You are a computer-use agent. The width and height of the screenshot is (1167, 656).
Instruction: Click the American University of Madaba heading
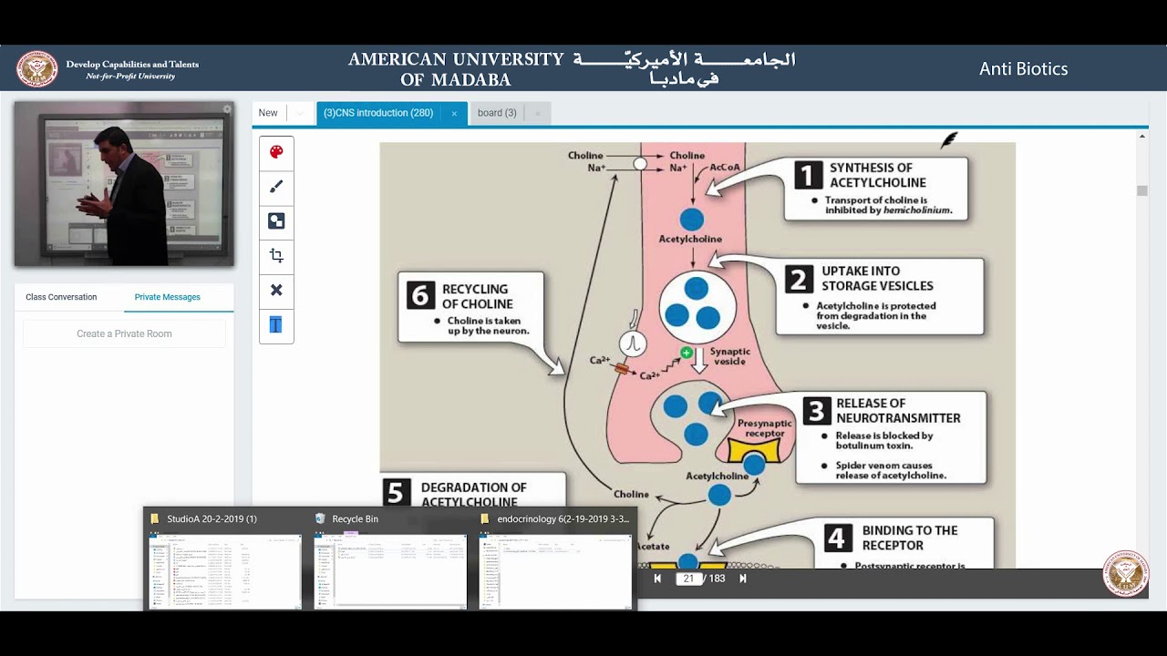pos(456,68)
